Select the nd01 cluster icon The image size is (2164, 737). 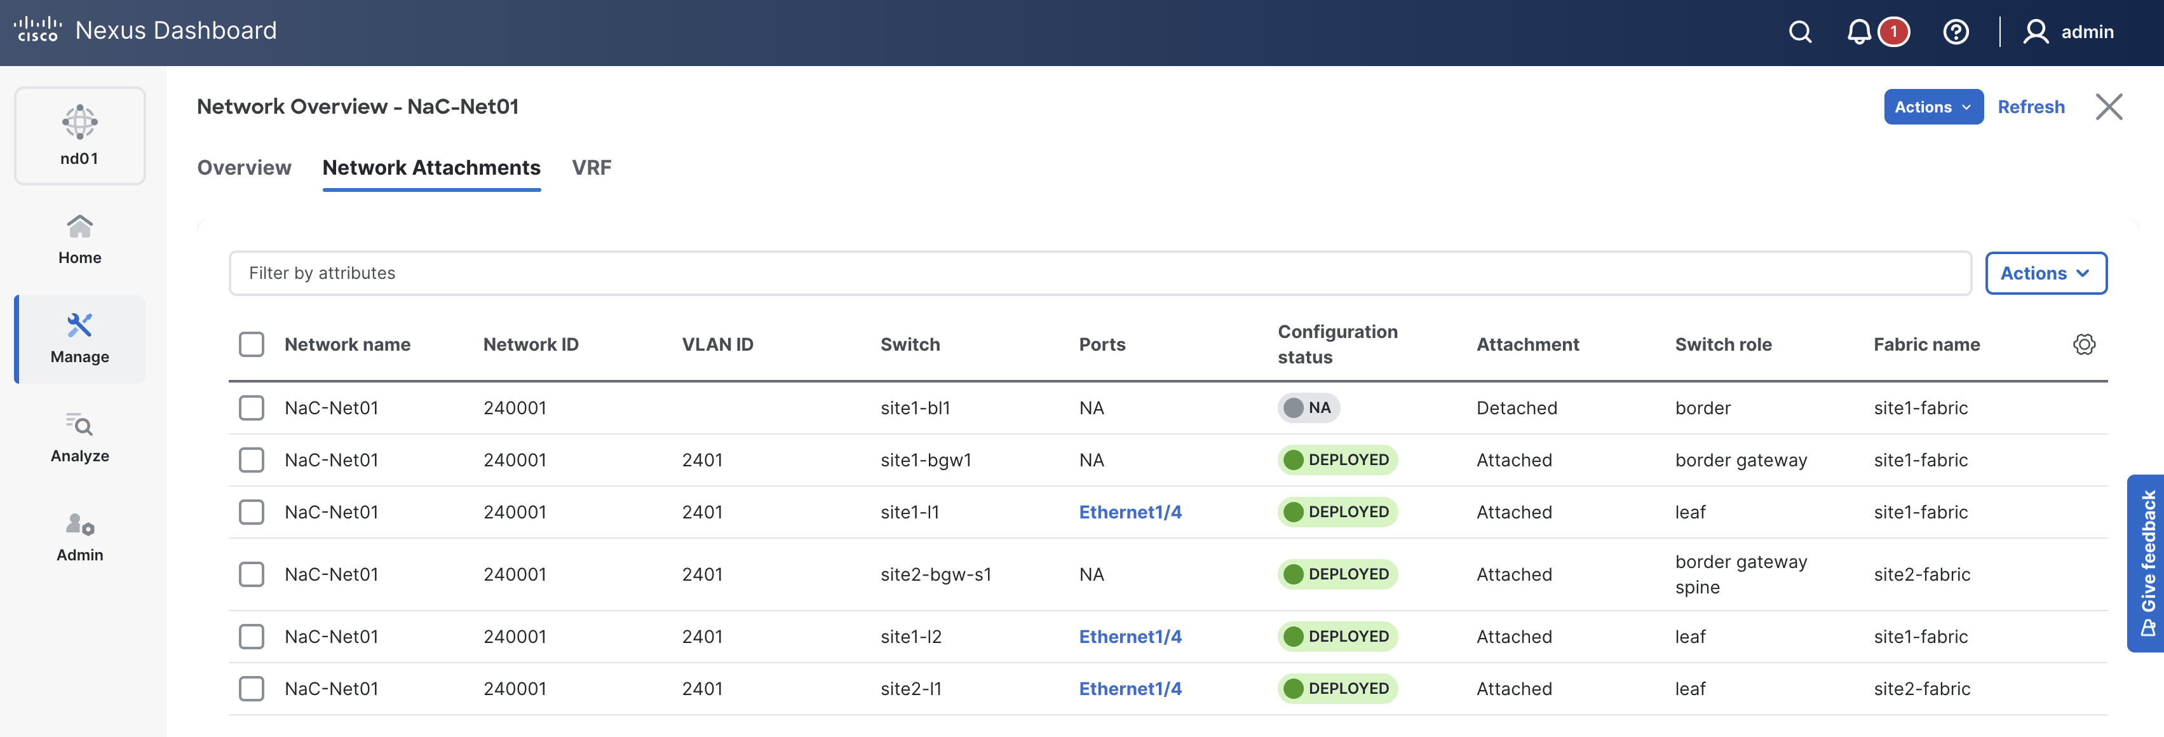click(80, 135)
